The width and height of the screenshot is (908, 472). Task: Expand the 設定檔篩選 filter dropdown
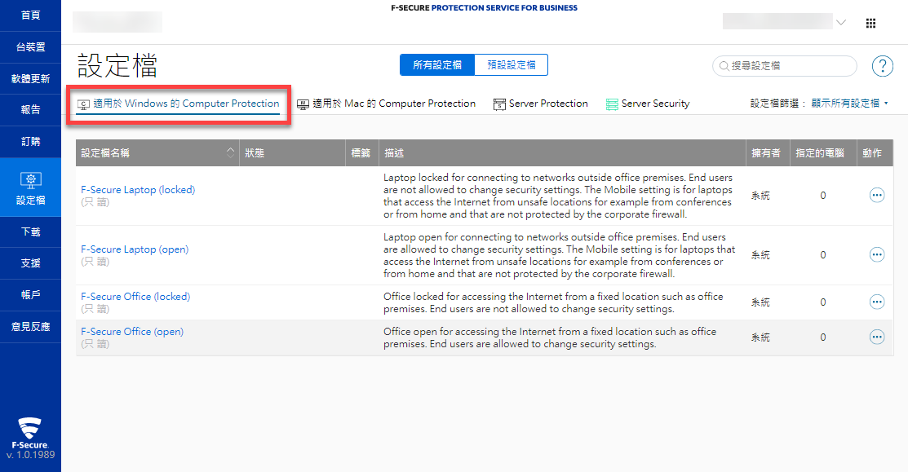pyautogui.click(x=848, y=104)
